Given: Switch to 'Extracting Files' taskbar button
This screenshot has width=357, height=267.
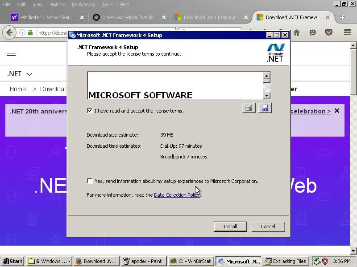Looking at the screenshot, I should (x=286, y=261).
